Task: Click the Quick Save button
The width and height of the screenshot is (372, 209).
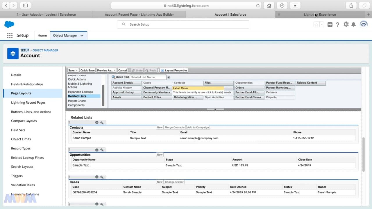Action: click(x=87, y=71)
